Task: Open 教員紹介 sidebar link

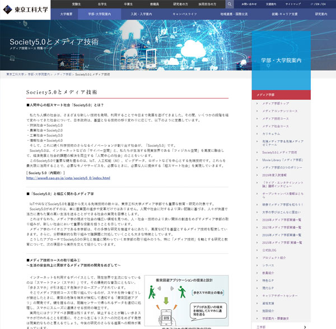Action: tap(268, 273)
